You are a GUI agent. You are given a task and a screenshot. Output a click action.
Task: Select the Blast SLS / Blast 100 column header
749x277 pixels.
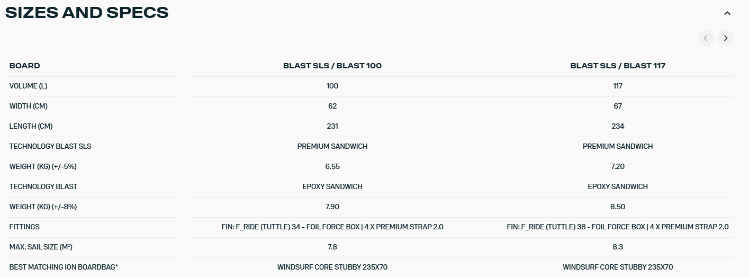[332, 66]
